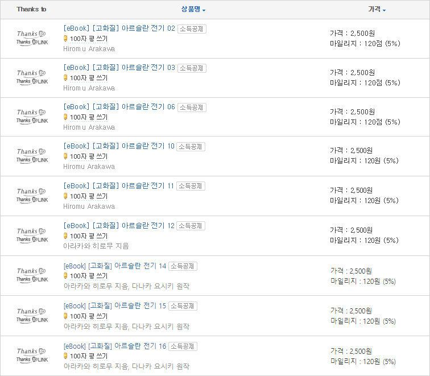Sort list by 상품명 column header
This screenshot has height=376, width=430.
(193, 9)
